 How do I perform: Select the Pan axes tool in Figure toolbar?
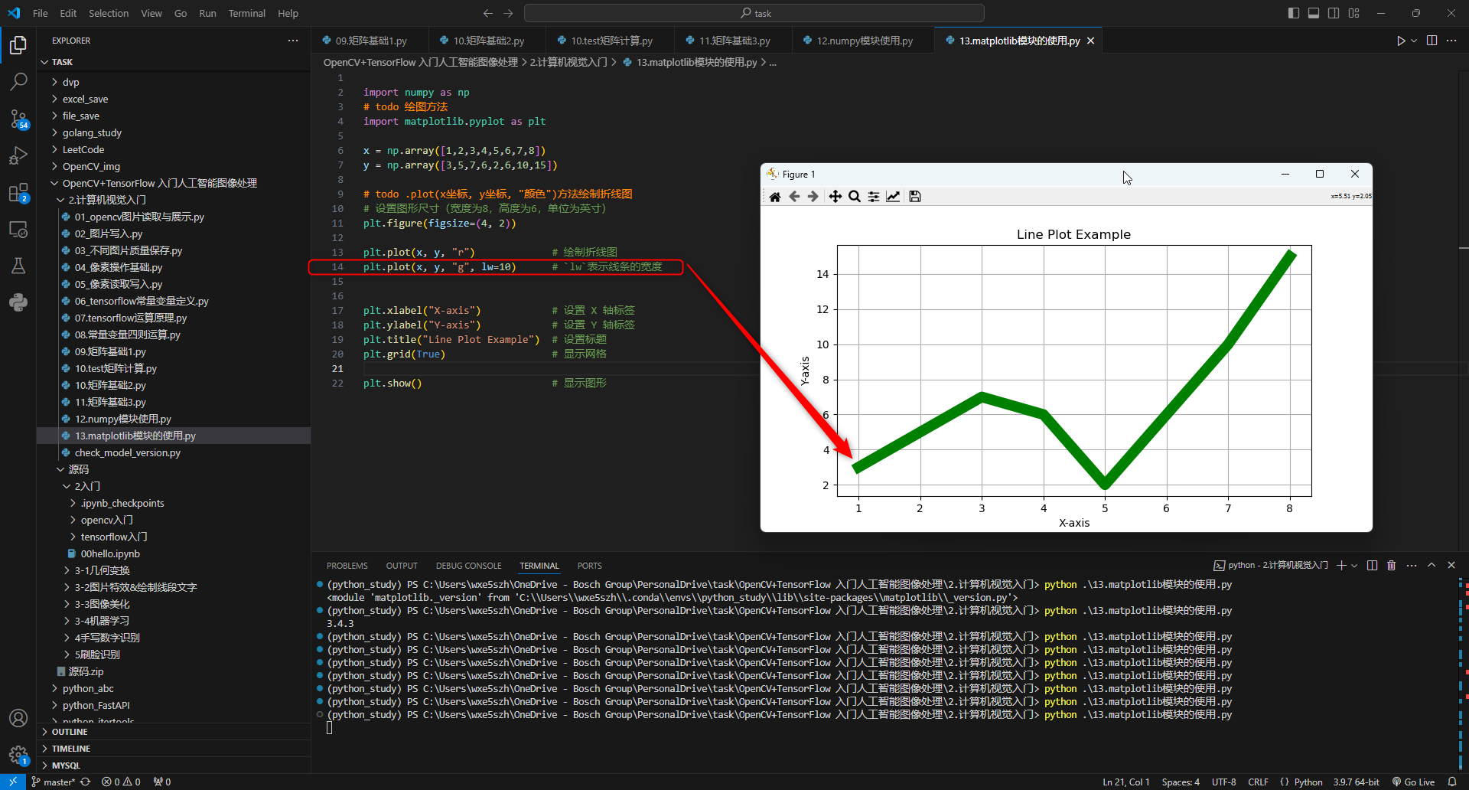pos(835,197)
